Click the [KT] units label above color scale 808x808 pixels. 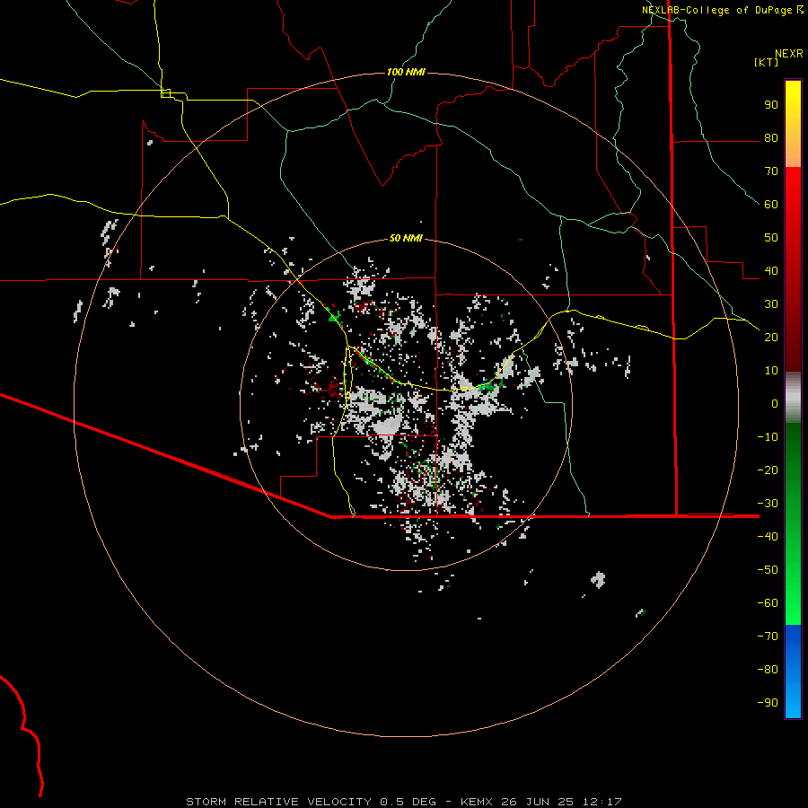pyautogui.click(x=767, y=62)
